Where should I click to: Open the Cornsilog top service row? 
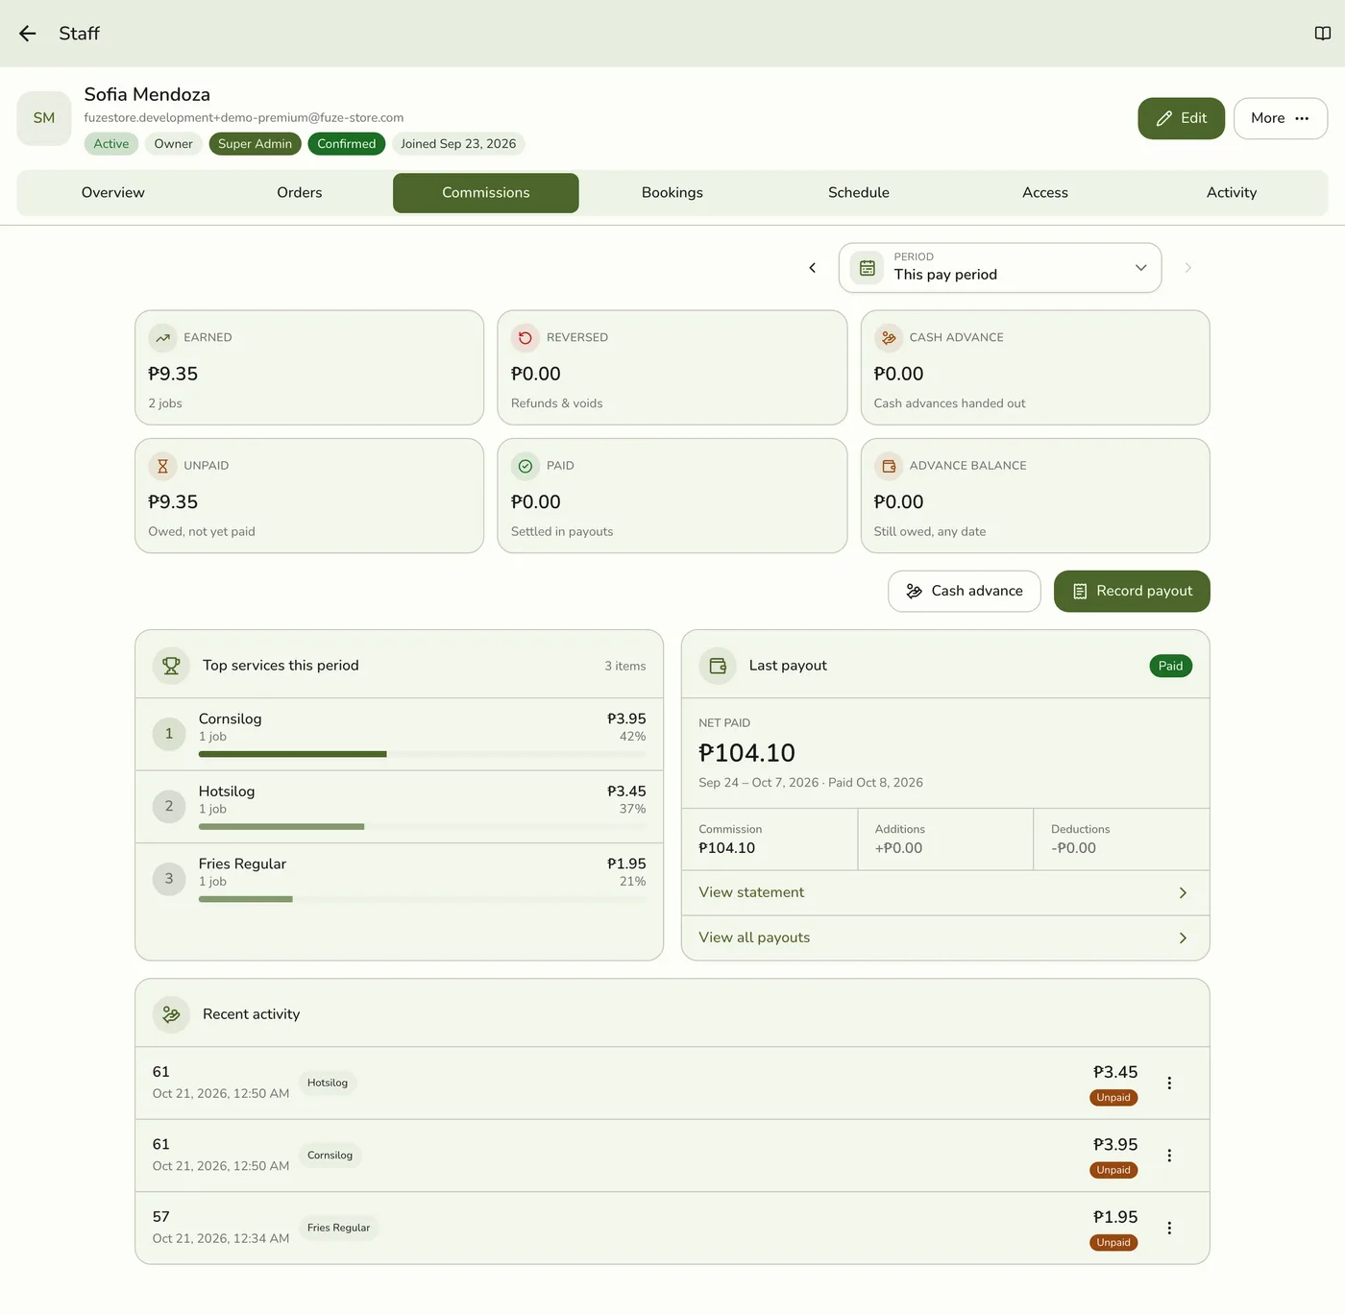pyautogui.click(x=400, y=735)
